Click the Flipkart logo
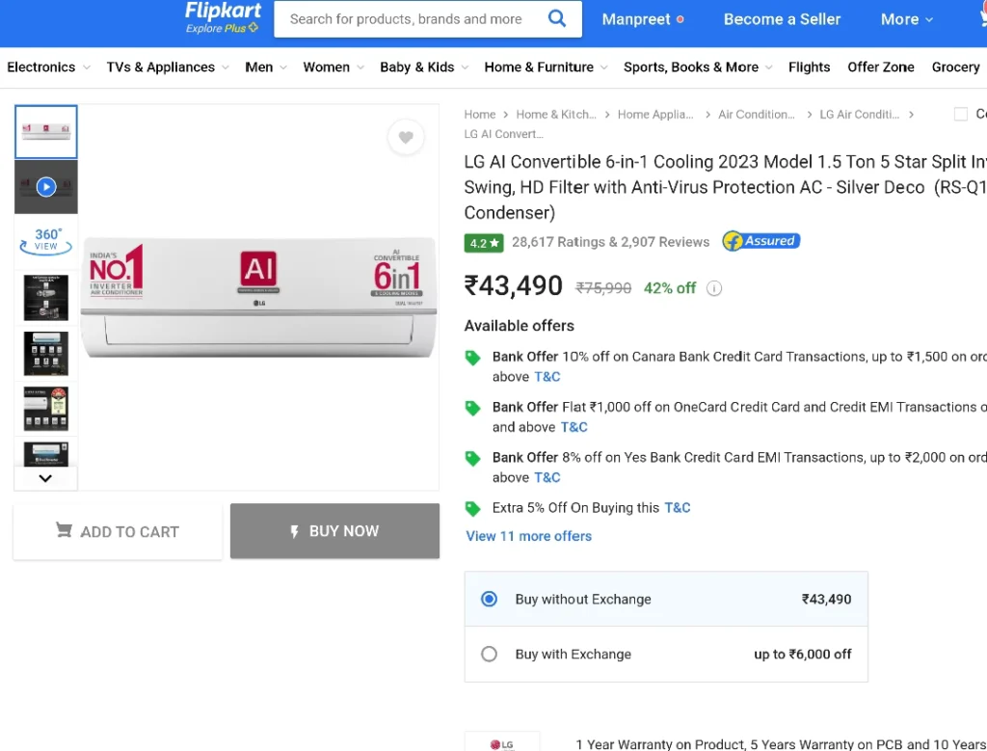Image resolution: width=987 pixels, height=751 pixels. click(223, 17)
